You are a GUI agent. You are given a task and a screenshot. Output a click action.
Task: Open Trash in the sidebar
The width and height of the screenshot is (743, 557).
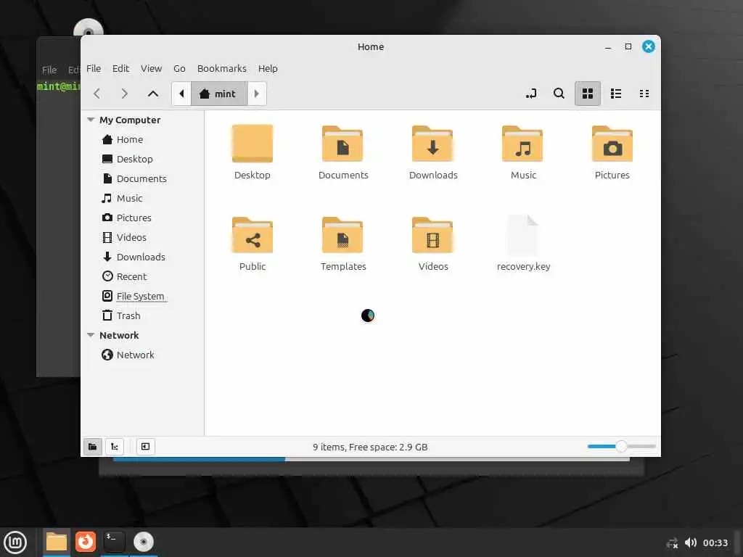(x=128, y=315)
